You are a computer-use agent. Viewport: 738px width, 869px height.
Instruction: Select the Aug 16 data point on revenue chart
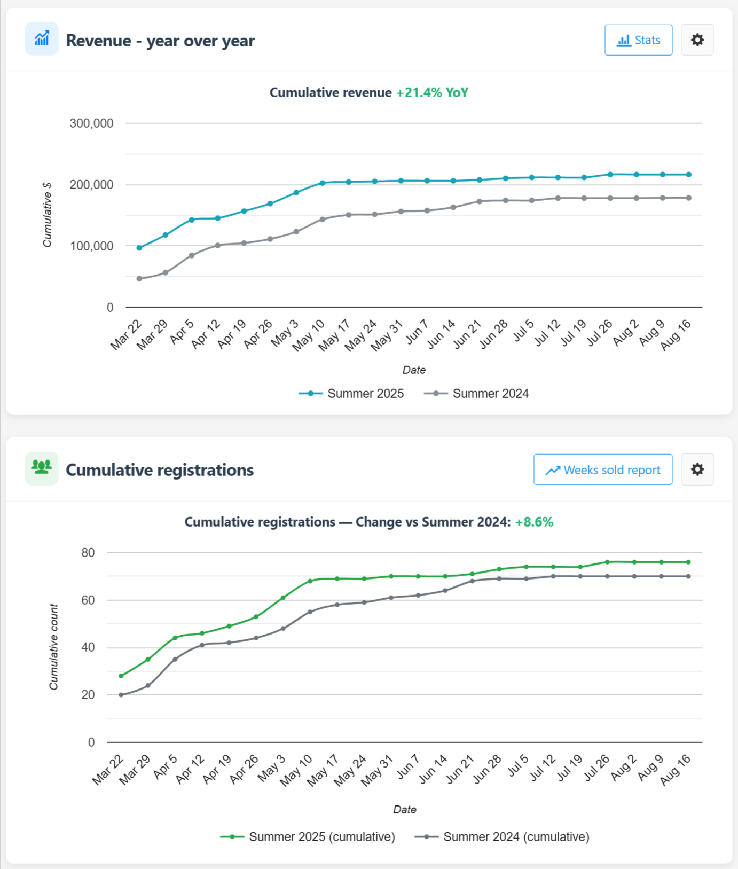coord(689,174)
